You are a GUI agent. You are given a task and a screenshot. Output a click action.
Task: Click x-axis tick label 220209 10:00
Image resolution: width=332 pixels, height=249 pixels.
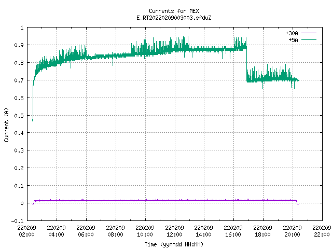(145, 231)
